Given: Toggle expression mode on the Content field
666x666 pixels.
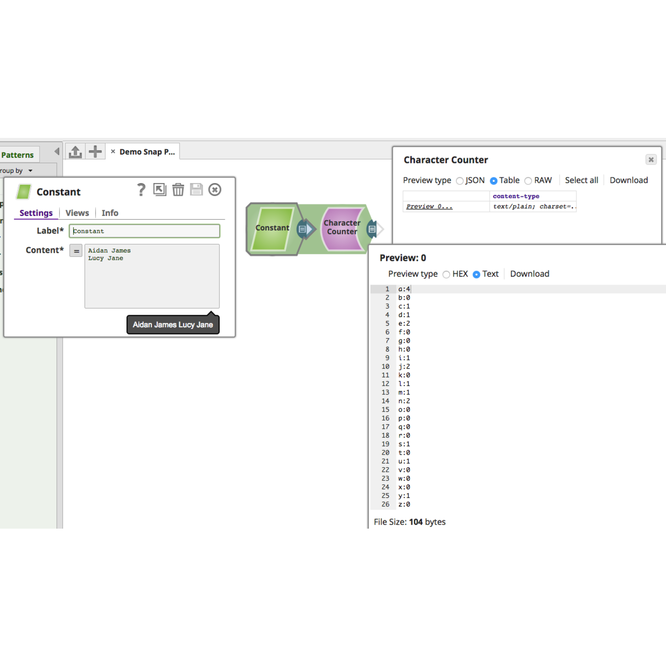Looking at the screenshot, I should [76, 250].
